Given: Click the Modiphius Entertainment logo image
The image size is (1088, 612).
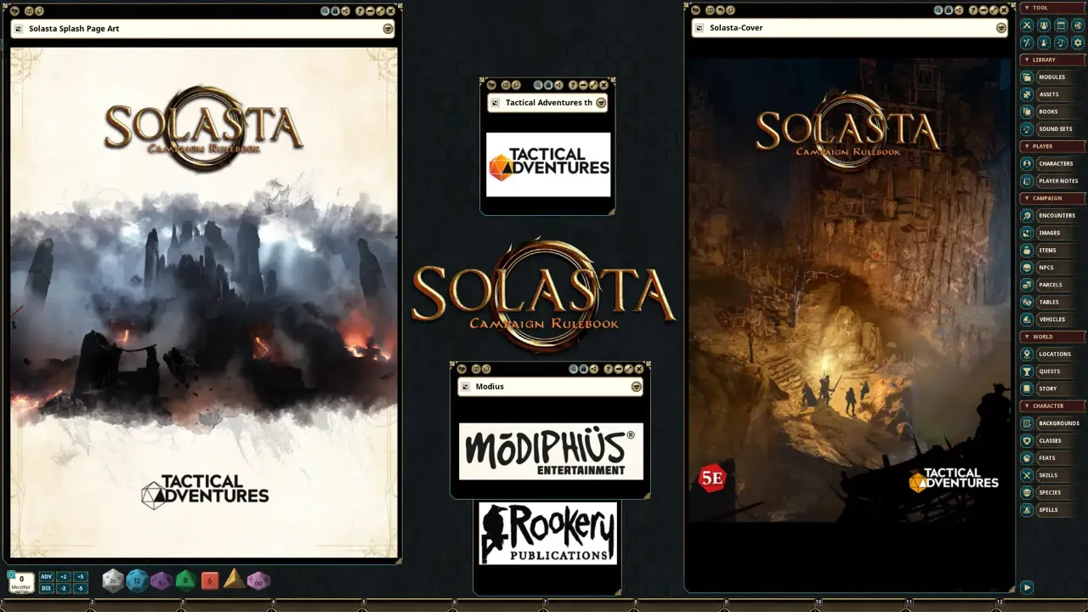Looking at the screenshot, I should pos(551,451).
